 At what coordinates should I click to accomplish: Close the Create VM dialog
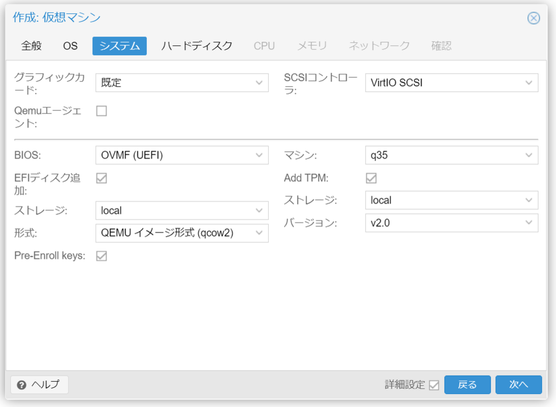(533, 18)
